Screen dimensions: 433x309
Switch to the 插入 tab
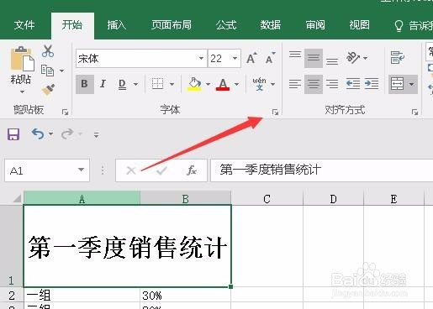[117, 25]
